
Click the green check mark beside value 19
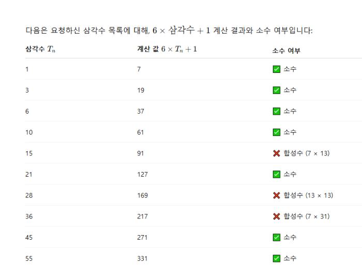[276, 90]
